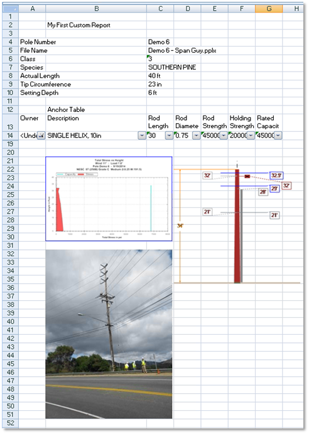Expand the Rated Capacity dropdown arrow

click(x=278, y=136)
